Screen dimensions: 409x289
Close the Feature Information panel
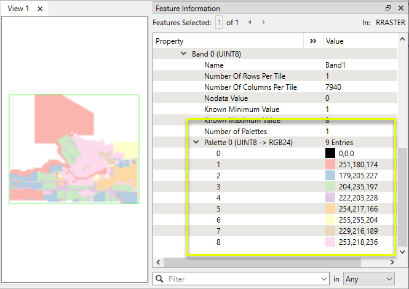pos(400,8)
